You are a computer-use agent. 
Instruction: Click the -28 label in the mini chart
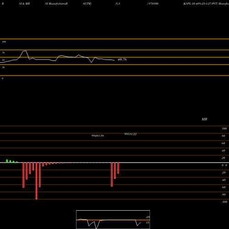pos(148,217)
